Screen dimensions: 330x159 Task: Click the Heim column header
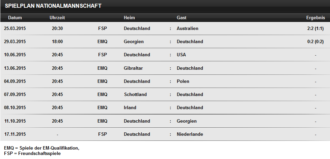point(129,18)
